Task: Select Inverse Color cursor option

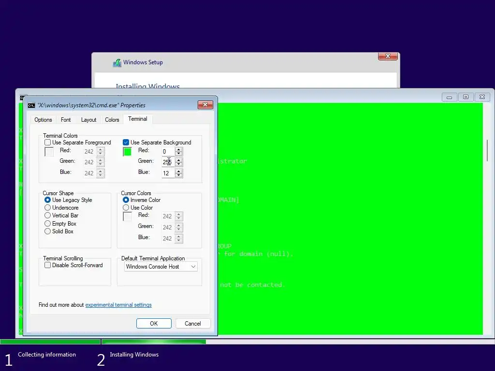Action: pos(126,200)
